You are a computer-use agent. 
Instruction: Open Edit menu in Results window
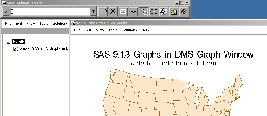click(19, 24)
